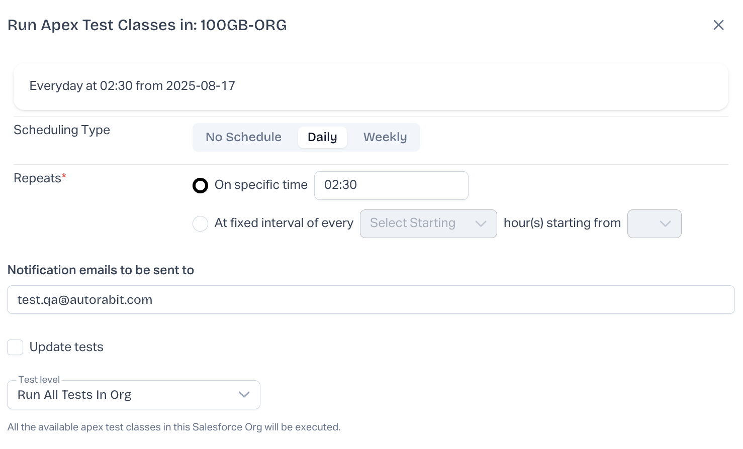
Task: Click the On specific time label text
Action: (x=261, y=185)
